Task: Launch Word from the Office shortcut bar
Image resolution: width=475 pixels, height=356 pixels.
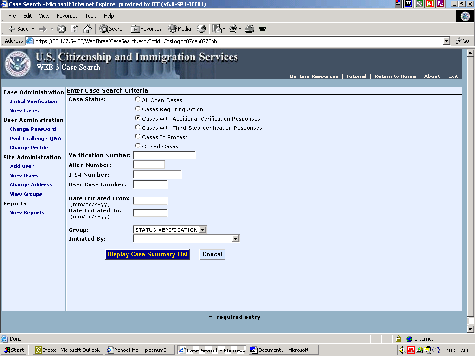Action: (x=409, y=4)
